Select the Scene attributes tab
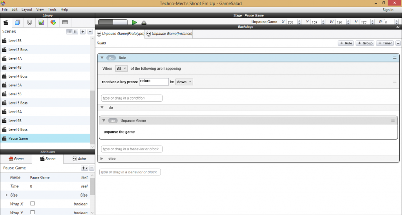The image size is (402, 215). click(48, 159)
